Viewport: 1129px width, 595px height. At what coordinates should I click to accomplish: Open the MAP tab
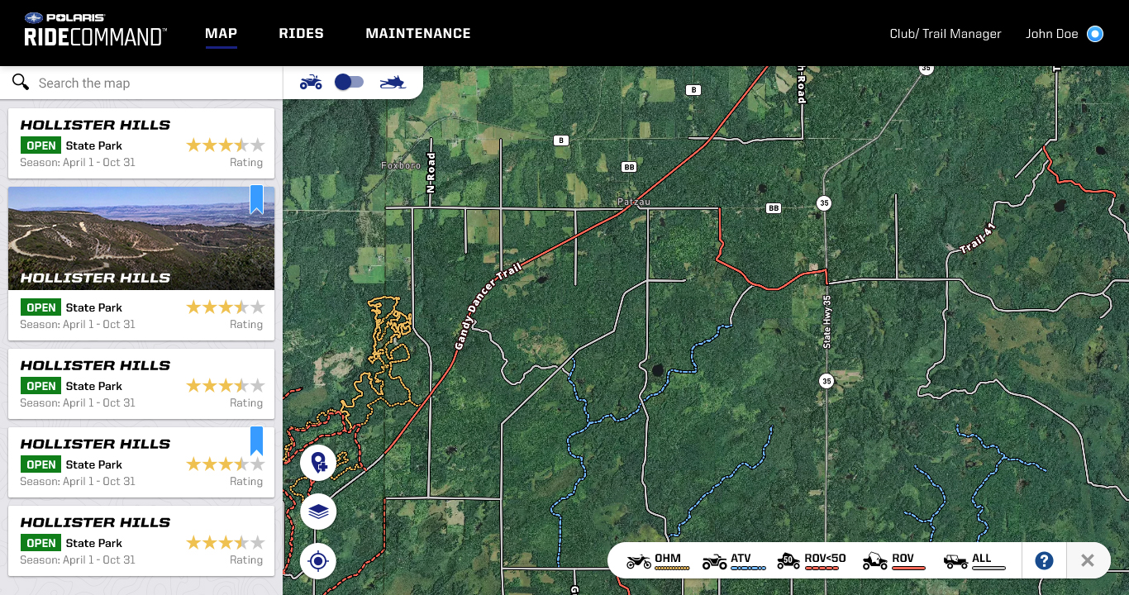point(221,34)
